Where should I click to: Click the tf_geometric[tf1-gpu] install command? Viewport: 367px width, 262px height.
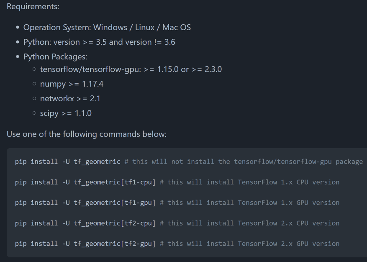[x=85, y=203]
